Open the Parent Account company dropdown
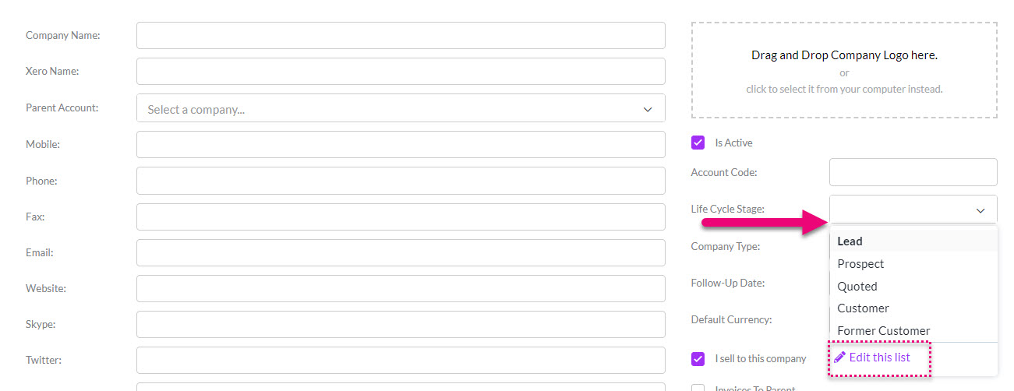Screen dimensions: 1014x391 [401, 108]
